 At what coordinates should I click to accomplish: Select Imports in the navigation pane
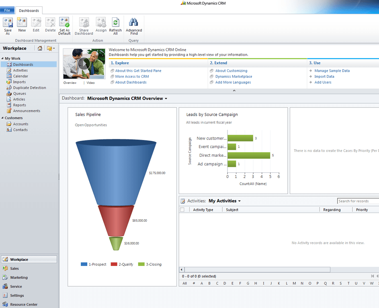(19, 82)
